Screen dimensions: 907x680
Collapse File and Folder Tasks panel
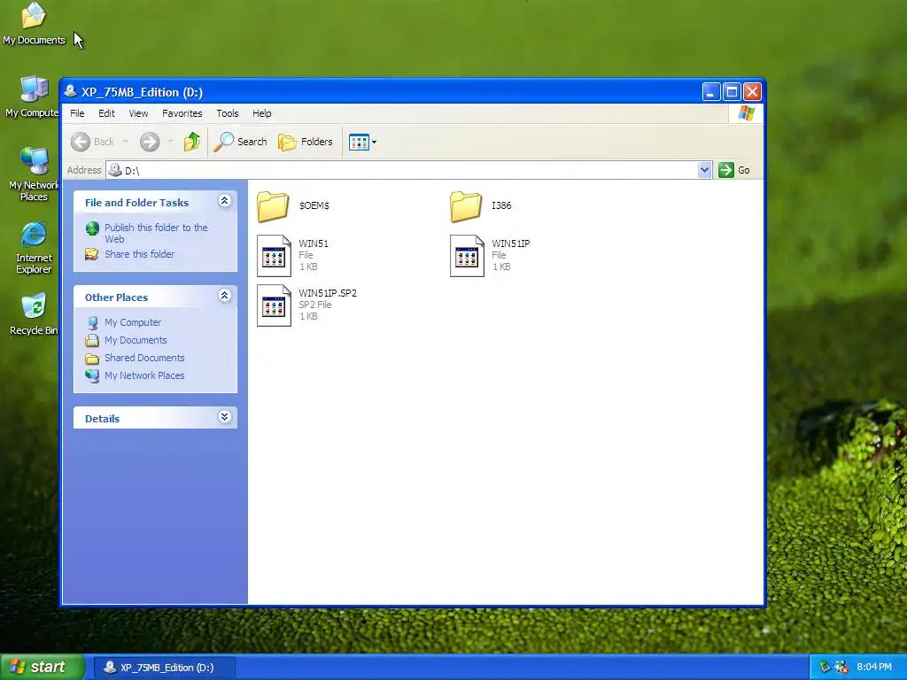pos(224,201)
